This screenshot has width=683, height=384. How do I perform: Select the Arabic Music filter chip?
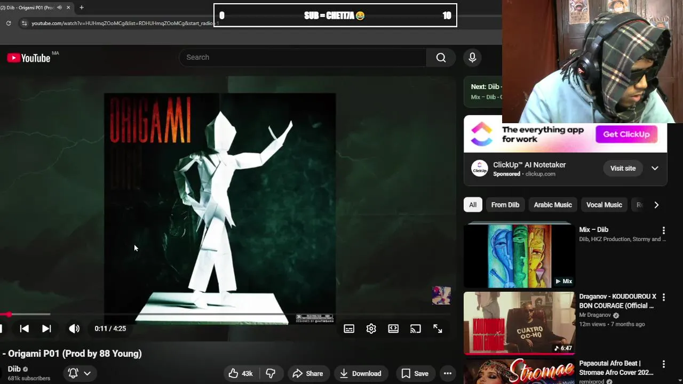553,205
